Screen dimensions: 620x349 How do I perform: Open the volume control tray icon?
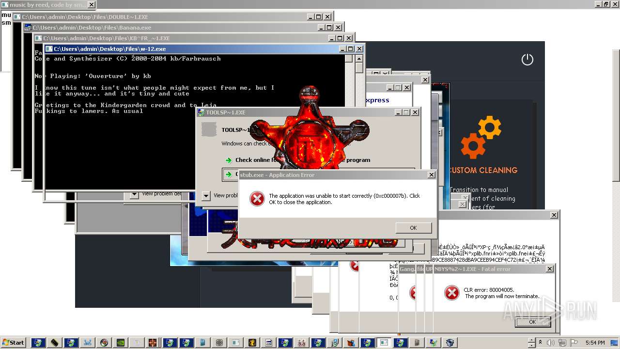pyautogui.click(x=550, y=343)
